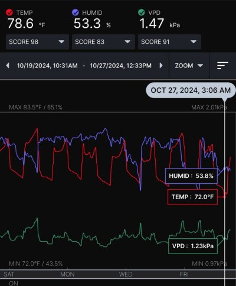Click the start date 10/19/2024, 10:31AM
This screenshot has height=286, width=236.
coord(47,66)
